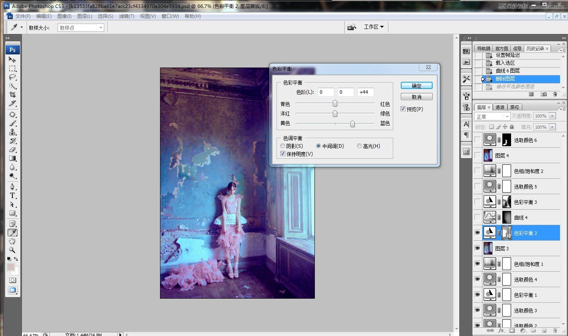Image resolution: width=568 pixels, height=336 pixels.
Task: Select the Dodge tool
Action: click(12, 176)
